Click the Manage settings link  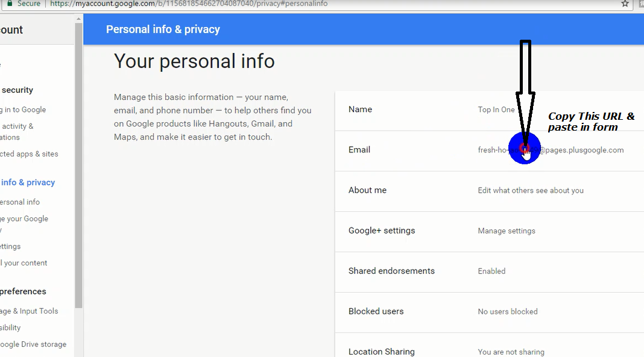507,231
